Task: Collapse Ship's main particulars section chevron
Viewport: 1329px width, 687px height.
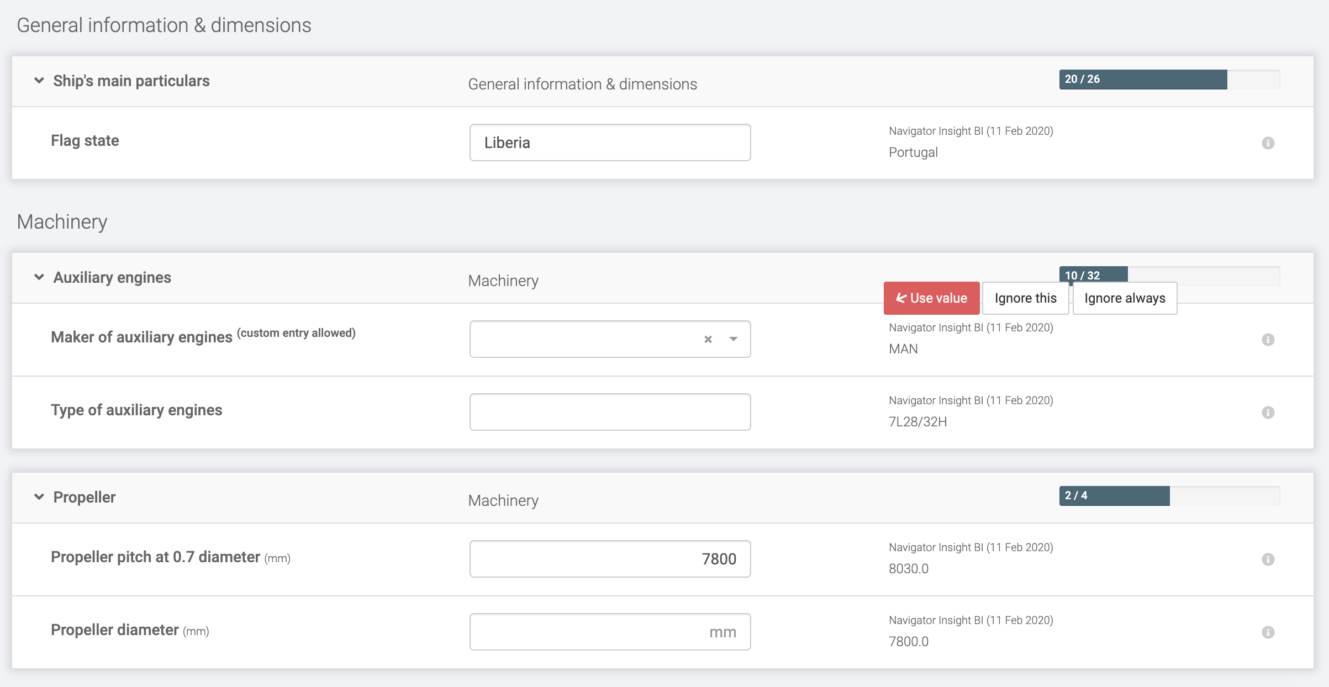Action: coord(39,81)
